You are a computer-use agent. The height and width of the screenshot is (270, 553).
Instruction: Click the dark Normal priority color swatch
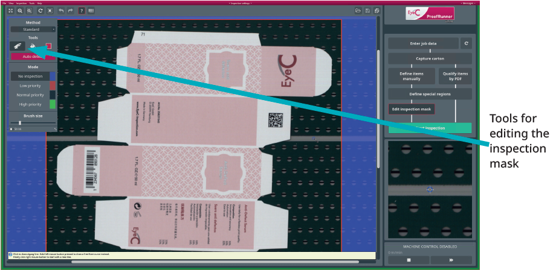pos(53,95)
